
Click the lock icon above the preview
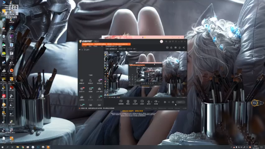(x=171, y=48)
